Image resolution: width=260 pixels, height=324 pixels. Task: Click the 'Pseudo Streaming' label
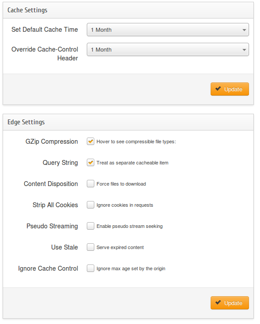point(52,226)
